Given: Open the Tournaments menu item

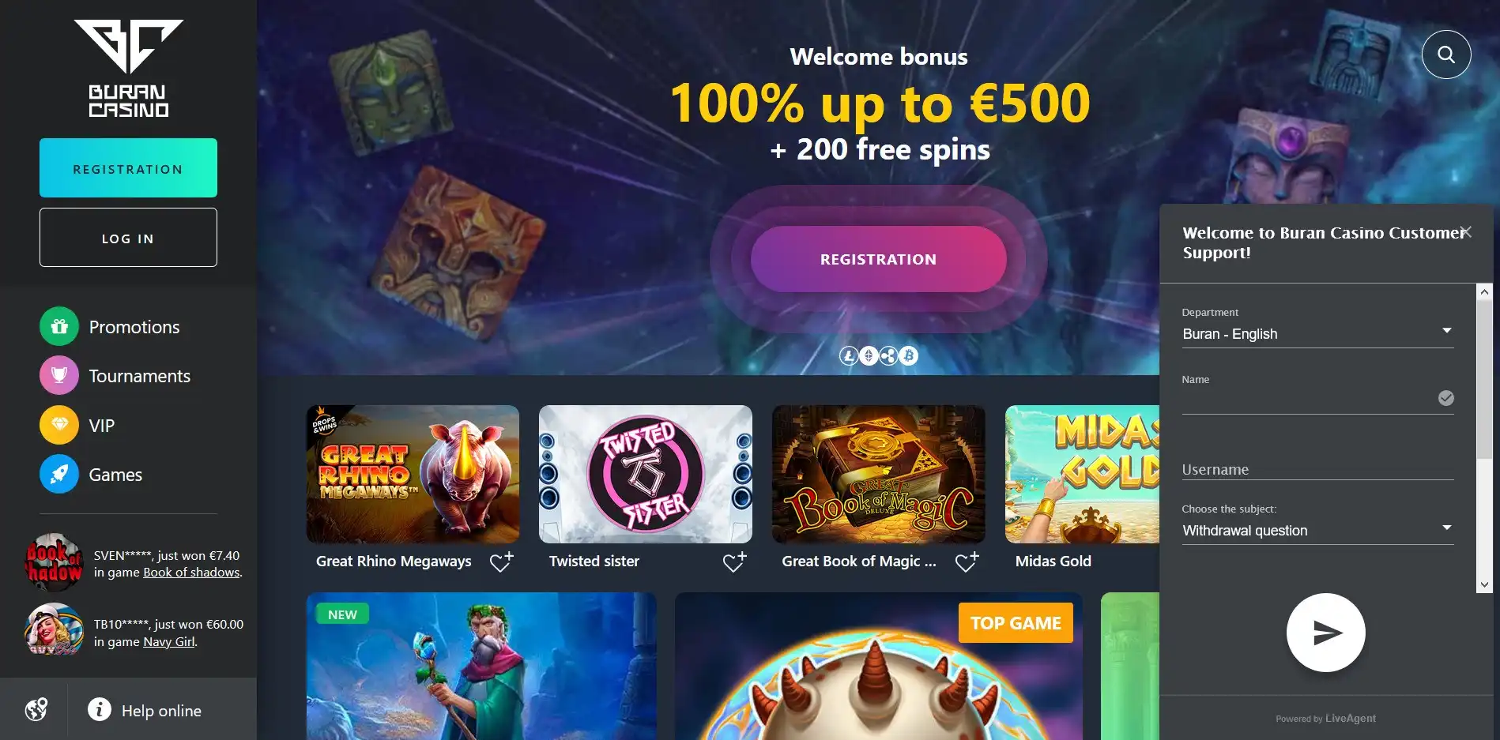Looking at the screenshot, I should click(139, 376).
